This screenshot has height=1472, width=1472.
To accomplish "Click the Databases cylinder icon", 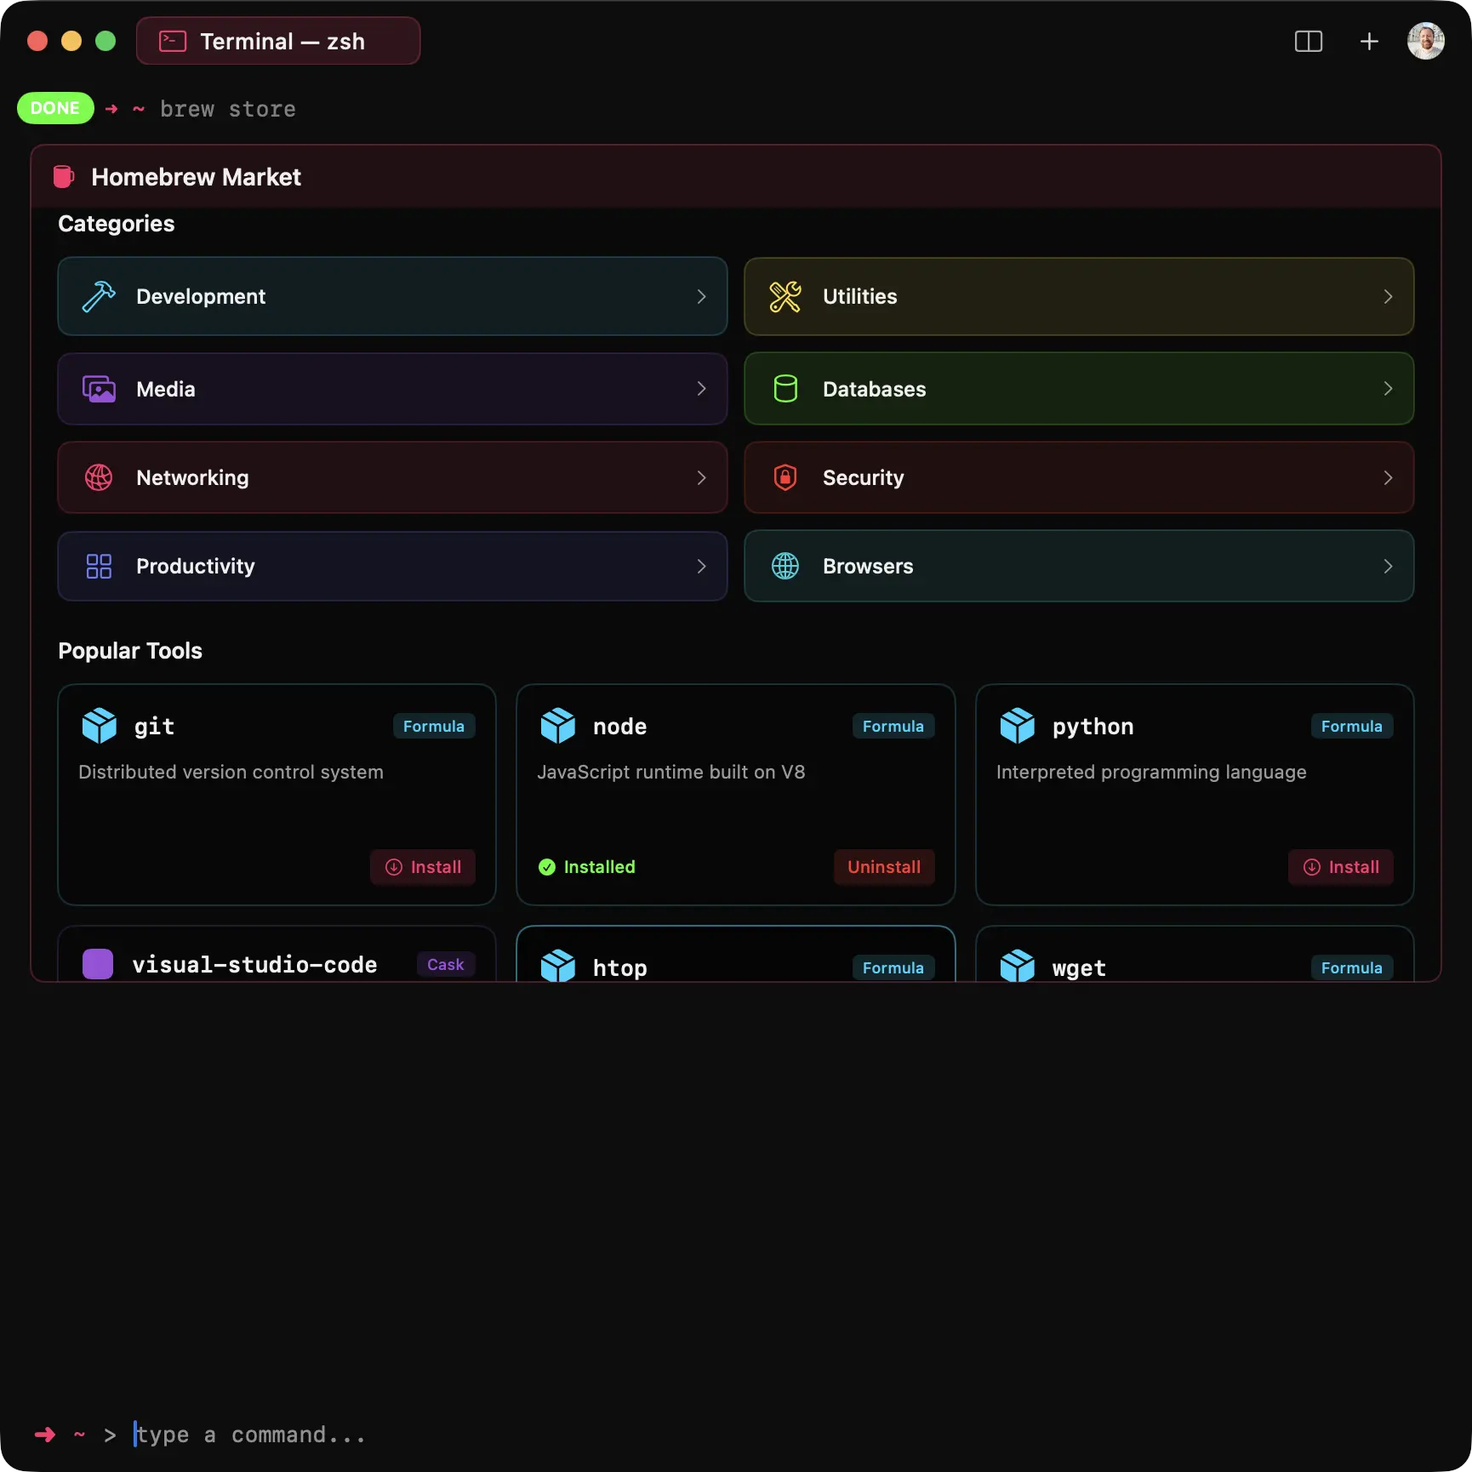I will coord(784,389).
